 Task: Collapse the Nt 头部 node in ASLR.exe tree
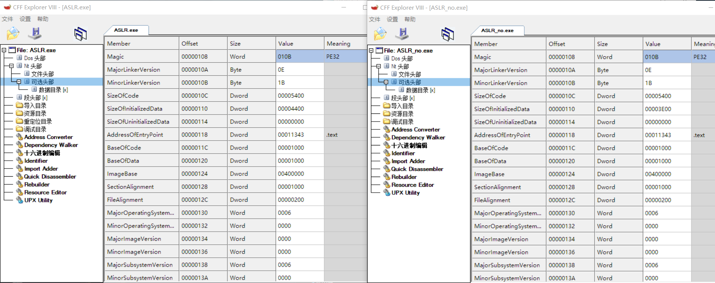(x=12, y=66)
